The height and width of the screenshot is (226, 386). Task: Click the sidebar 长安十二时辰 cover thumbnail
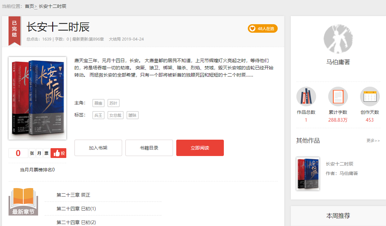coord(308,174)
